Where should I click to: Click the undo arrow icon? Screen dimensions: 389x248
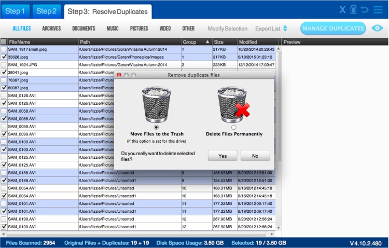(x=365, y=9)
